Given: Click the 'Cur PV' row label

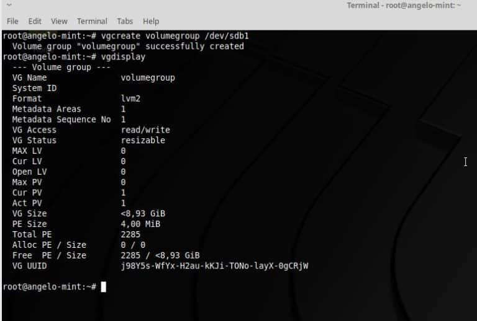Looking at the screenshot, I should (x=27, y=193).
